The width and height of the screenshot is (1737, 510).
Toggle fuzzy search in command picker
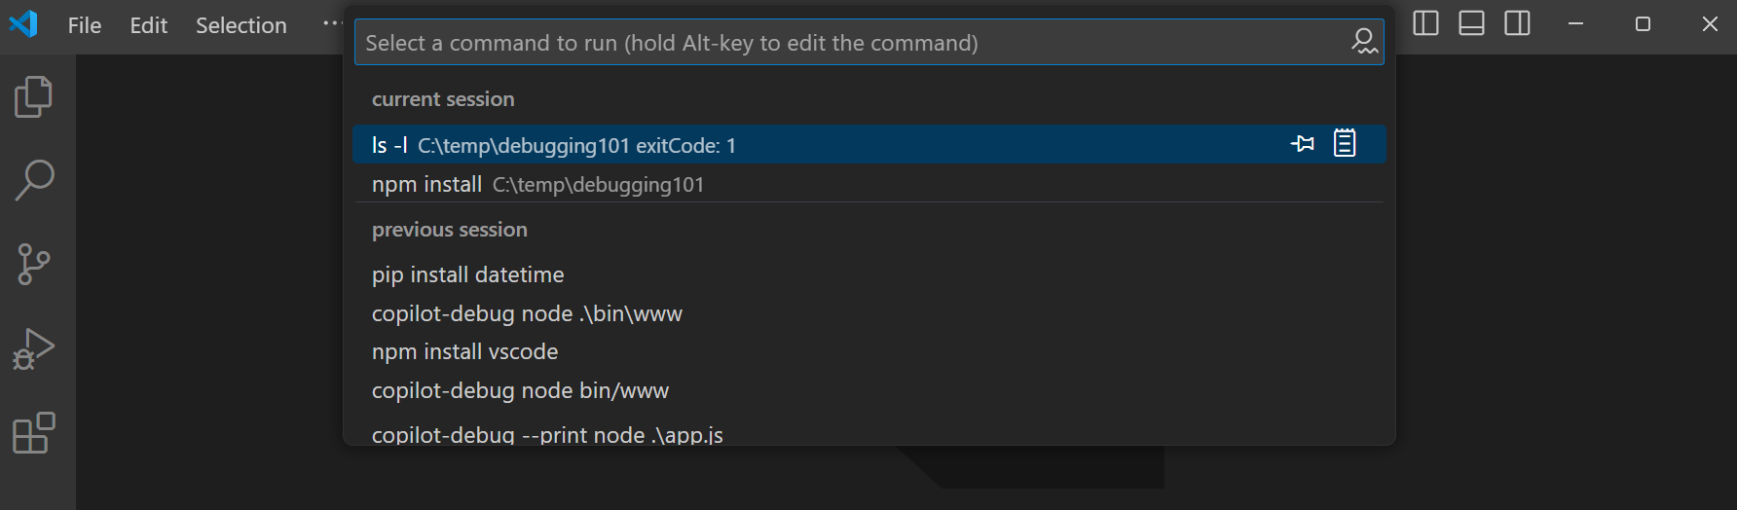tap(1363, 42)
